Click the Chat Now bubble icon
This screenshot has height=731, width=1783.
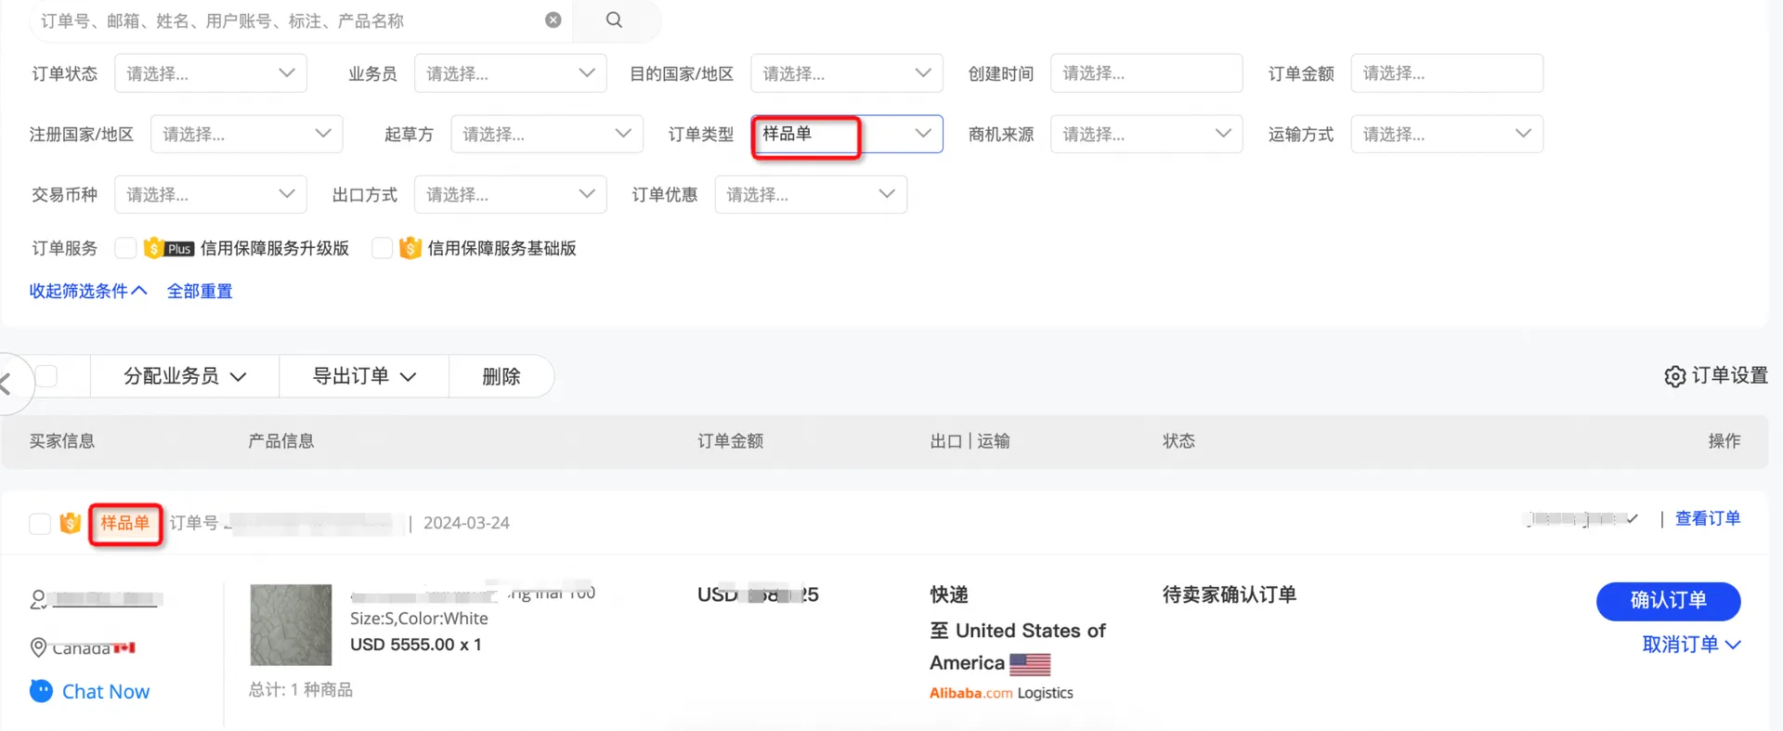pyautogui.click(x=42, y=691)
